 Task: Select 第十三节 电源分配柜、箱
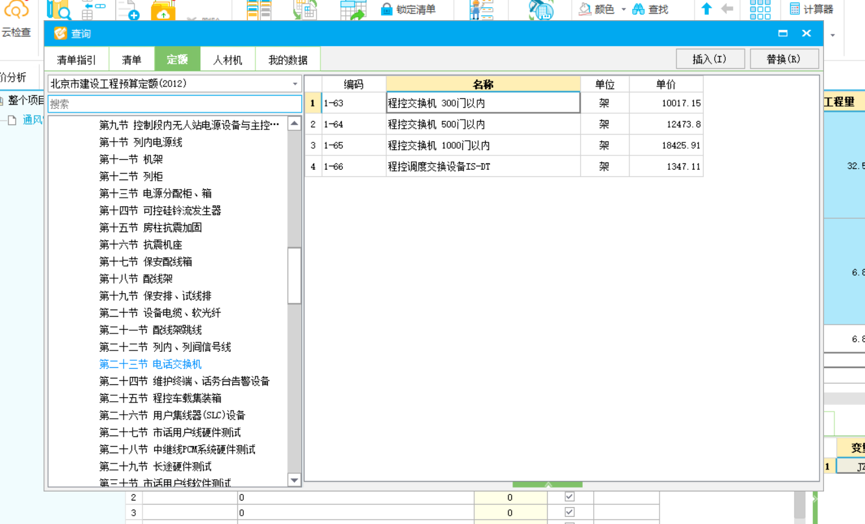[x=155, y=193]
